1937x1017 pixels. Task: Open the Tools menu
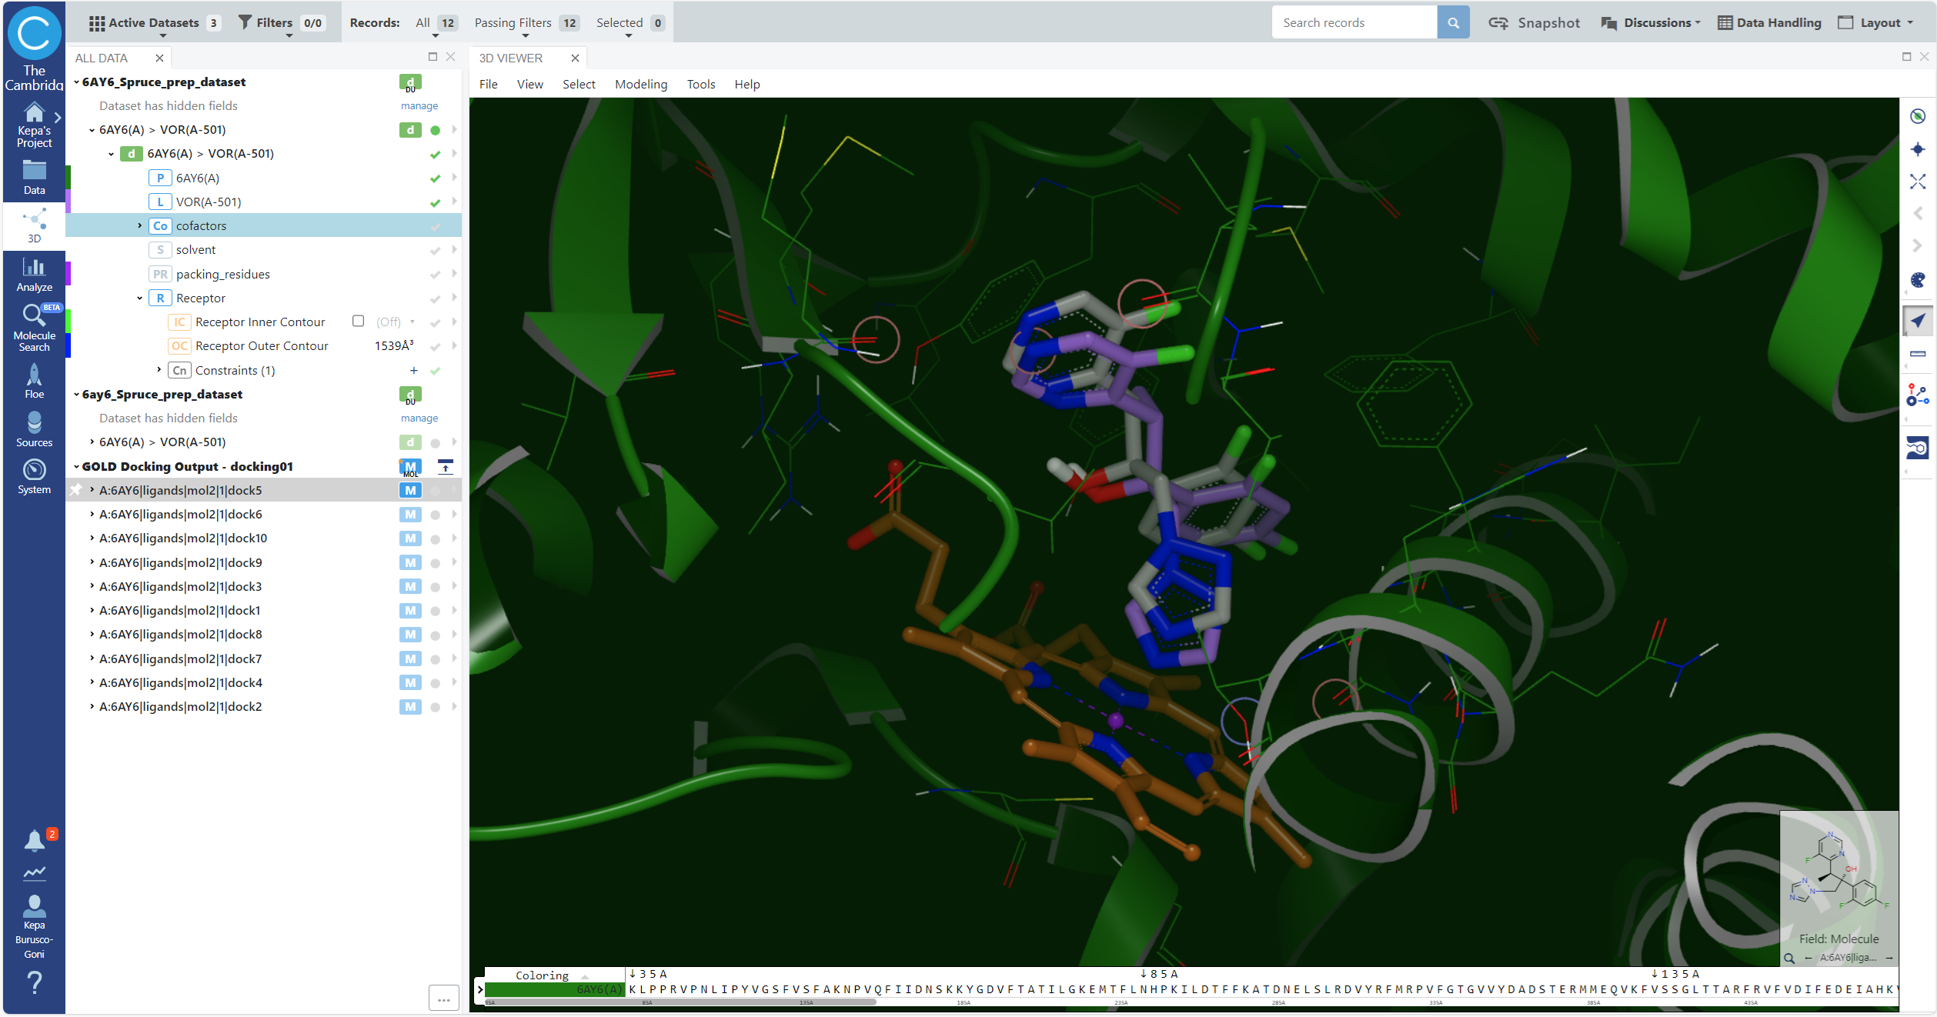(701, 84)
